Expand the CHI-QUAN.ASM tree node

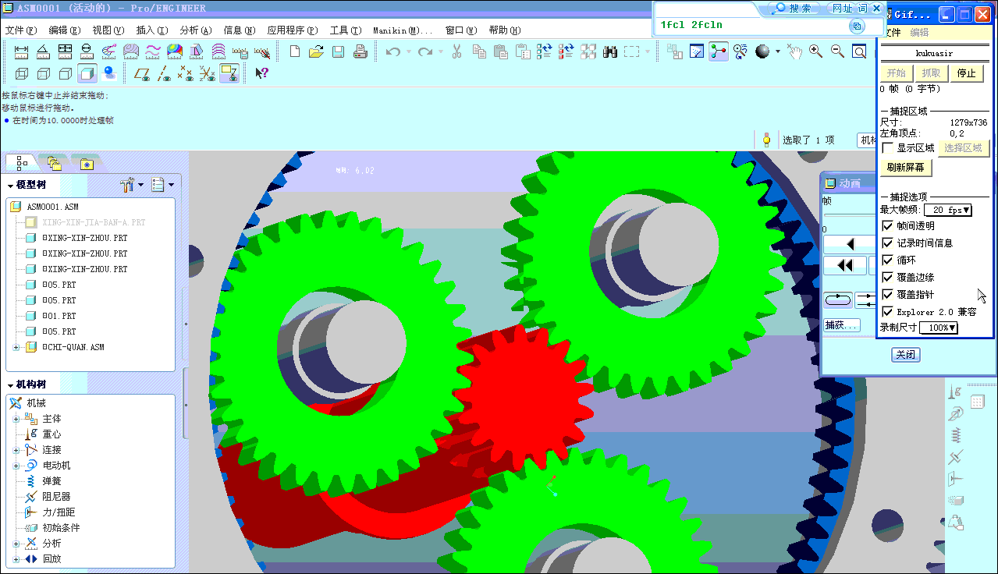[x=17, y=347]
